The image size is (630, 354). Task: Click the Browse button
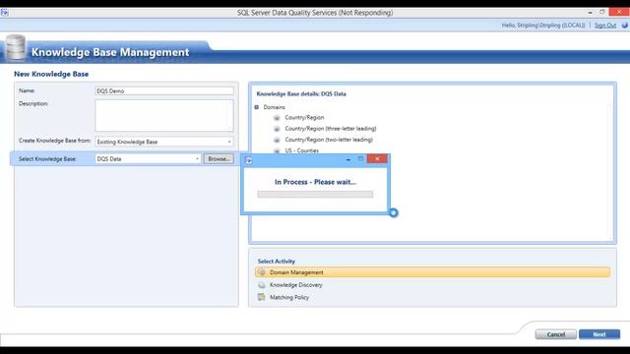pyautogui.click(x=219, y=159)
